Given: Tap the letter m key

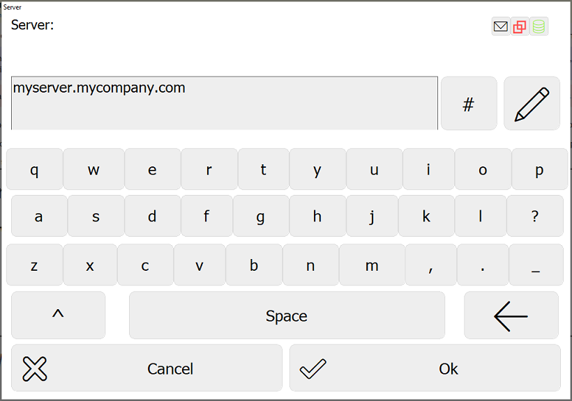Looking at the screenshot, I should [x=372, y=265].
